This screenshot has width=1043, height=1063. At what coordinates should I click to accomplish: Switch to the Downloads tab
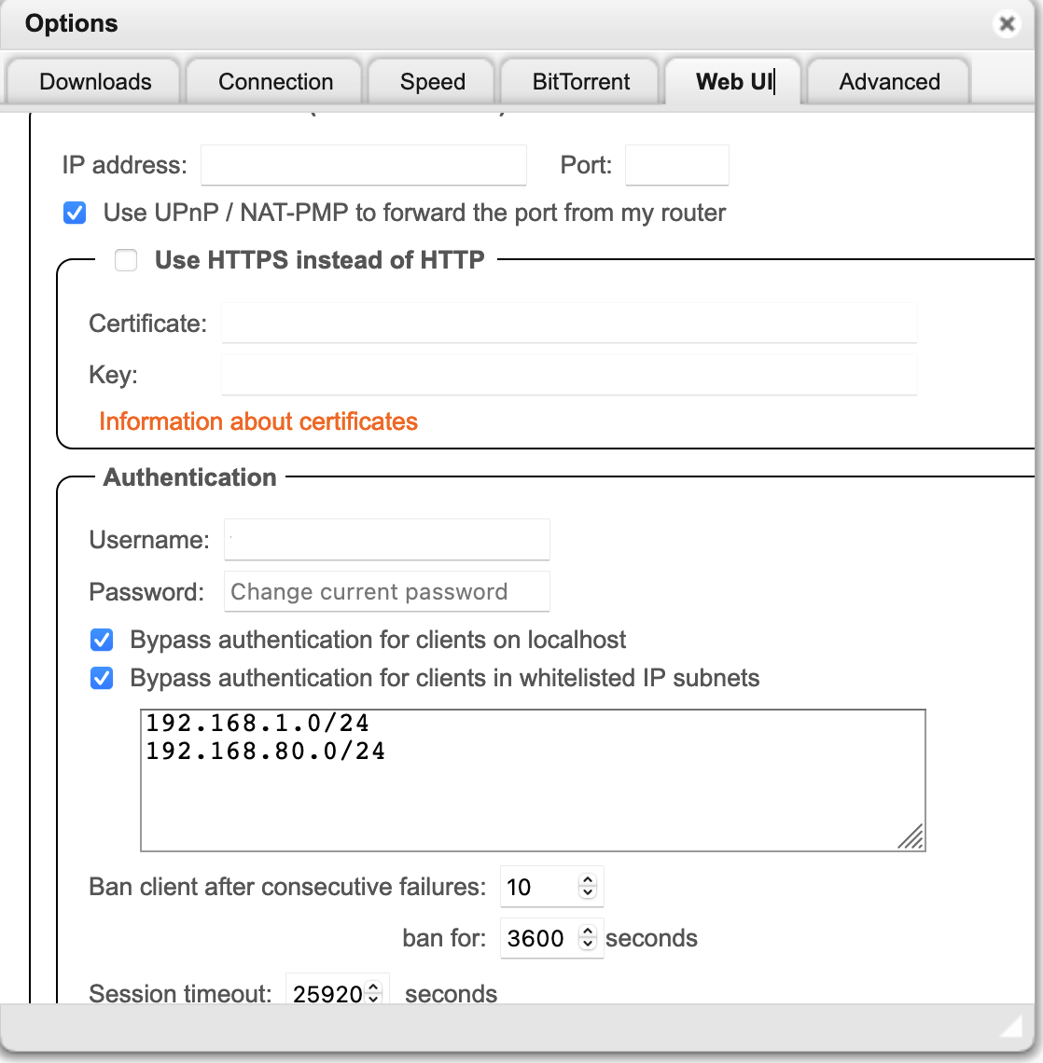(x=94, y=82)
